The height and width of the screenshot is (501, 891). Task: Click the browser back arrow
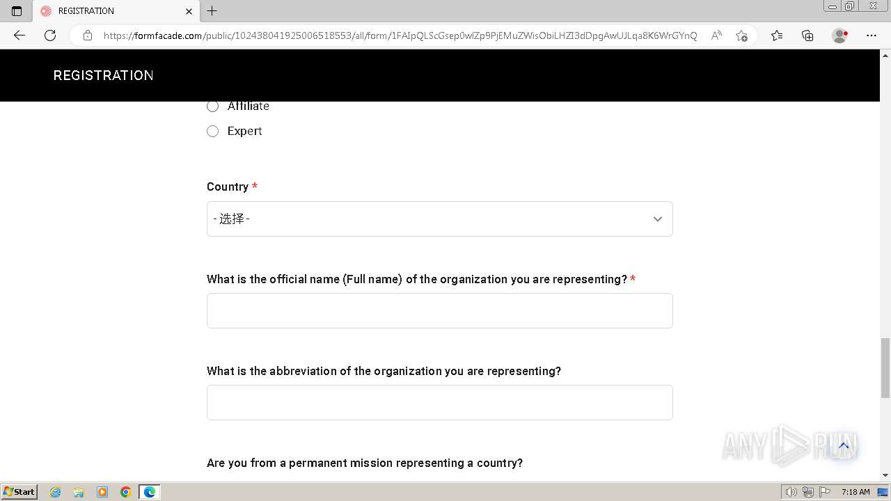(x=19, y=35)
